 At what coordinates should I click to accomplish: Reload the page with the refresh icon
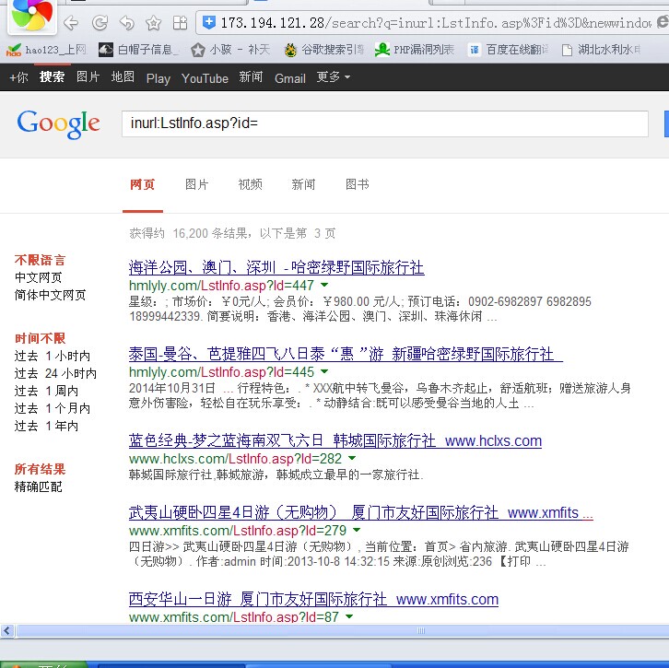click(x=100, y=23)
